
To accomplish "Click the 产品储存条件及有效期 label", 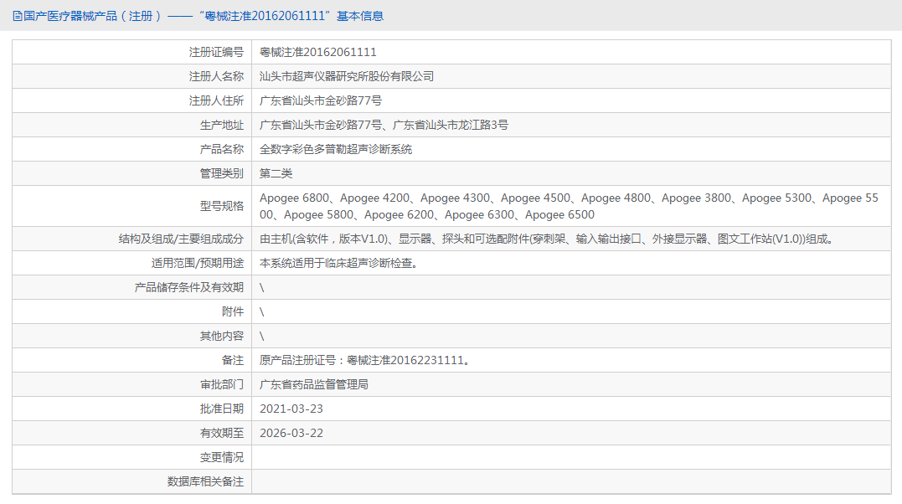I will 189,287.
